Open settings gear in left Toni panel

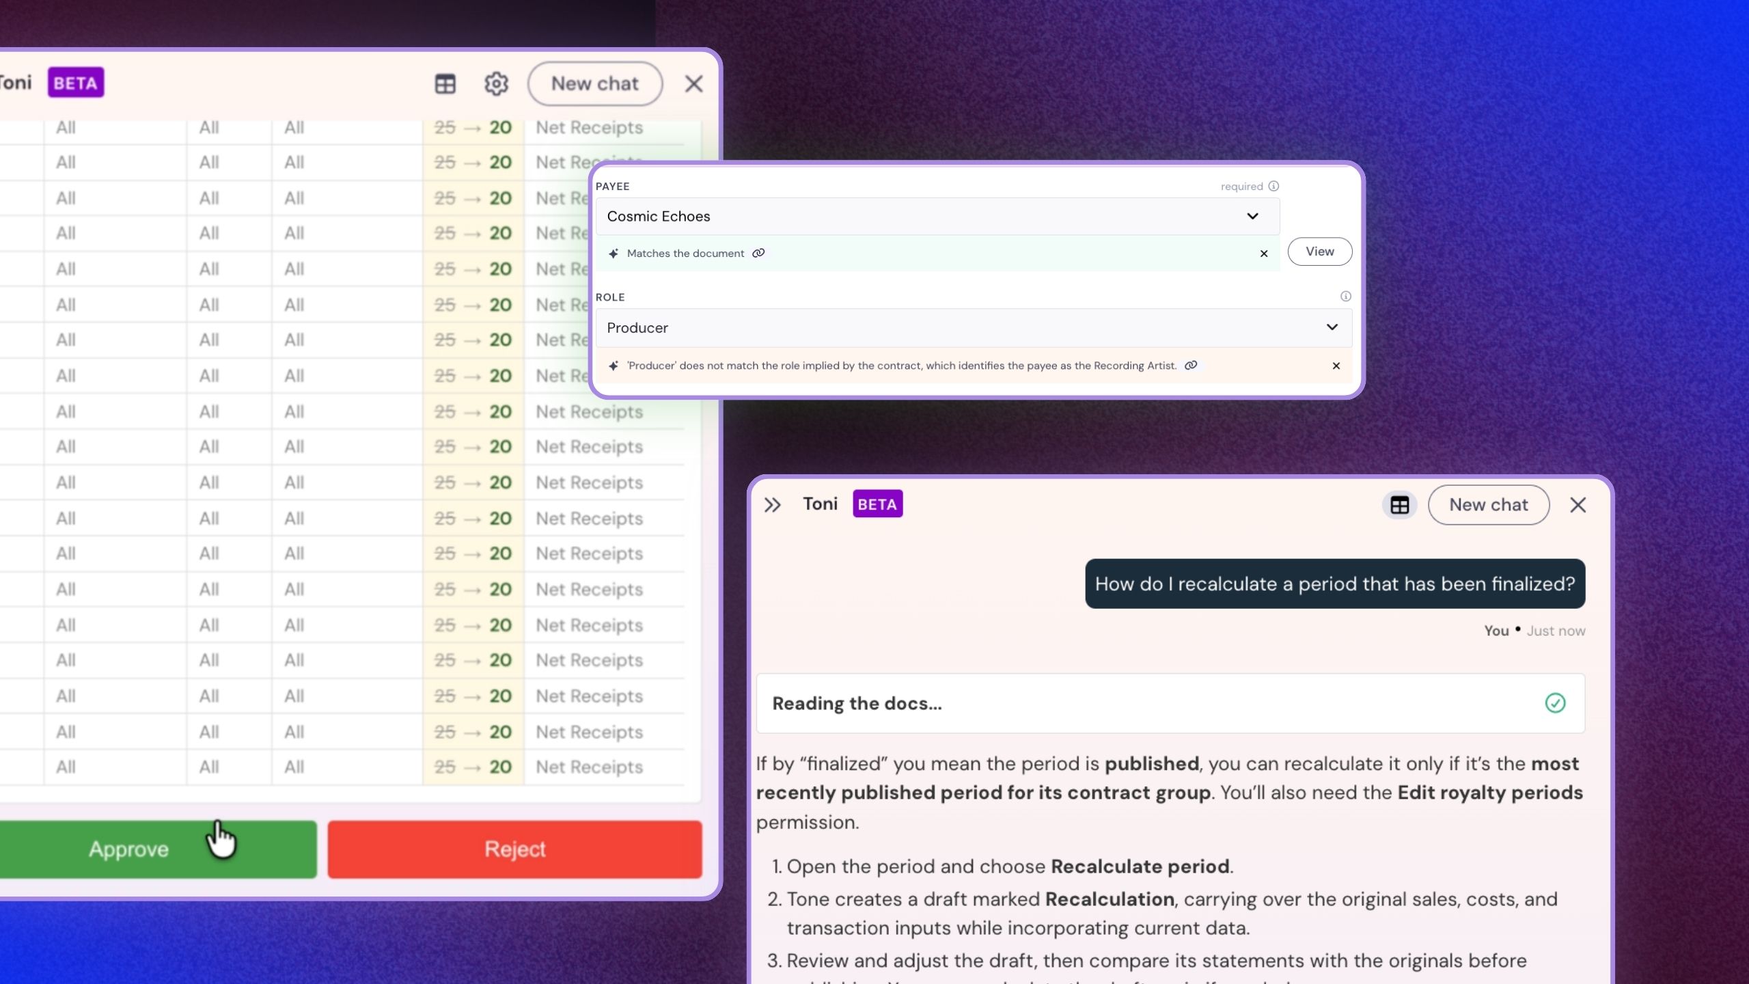[496, 83]
